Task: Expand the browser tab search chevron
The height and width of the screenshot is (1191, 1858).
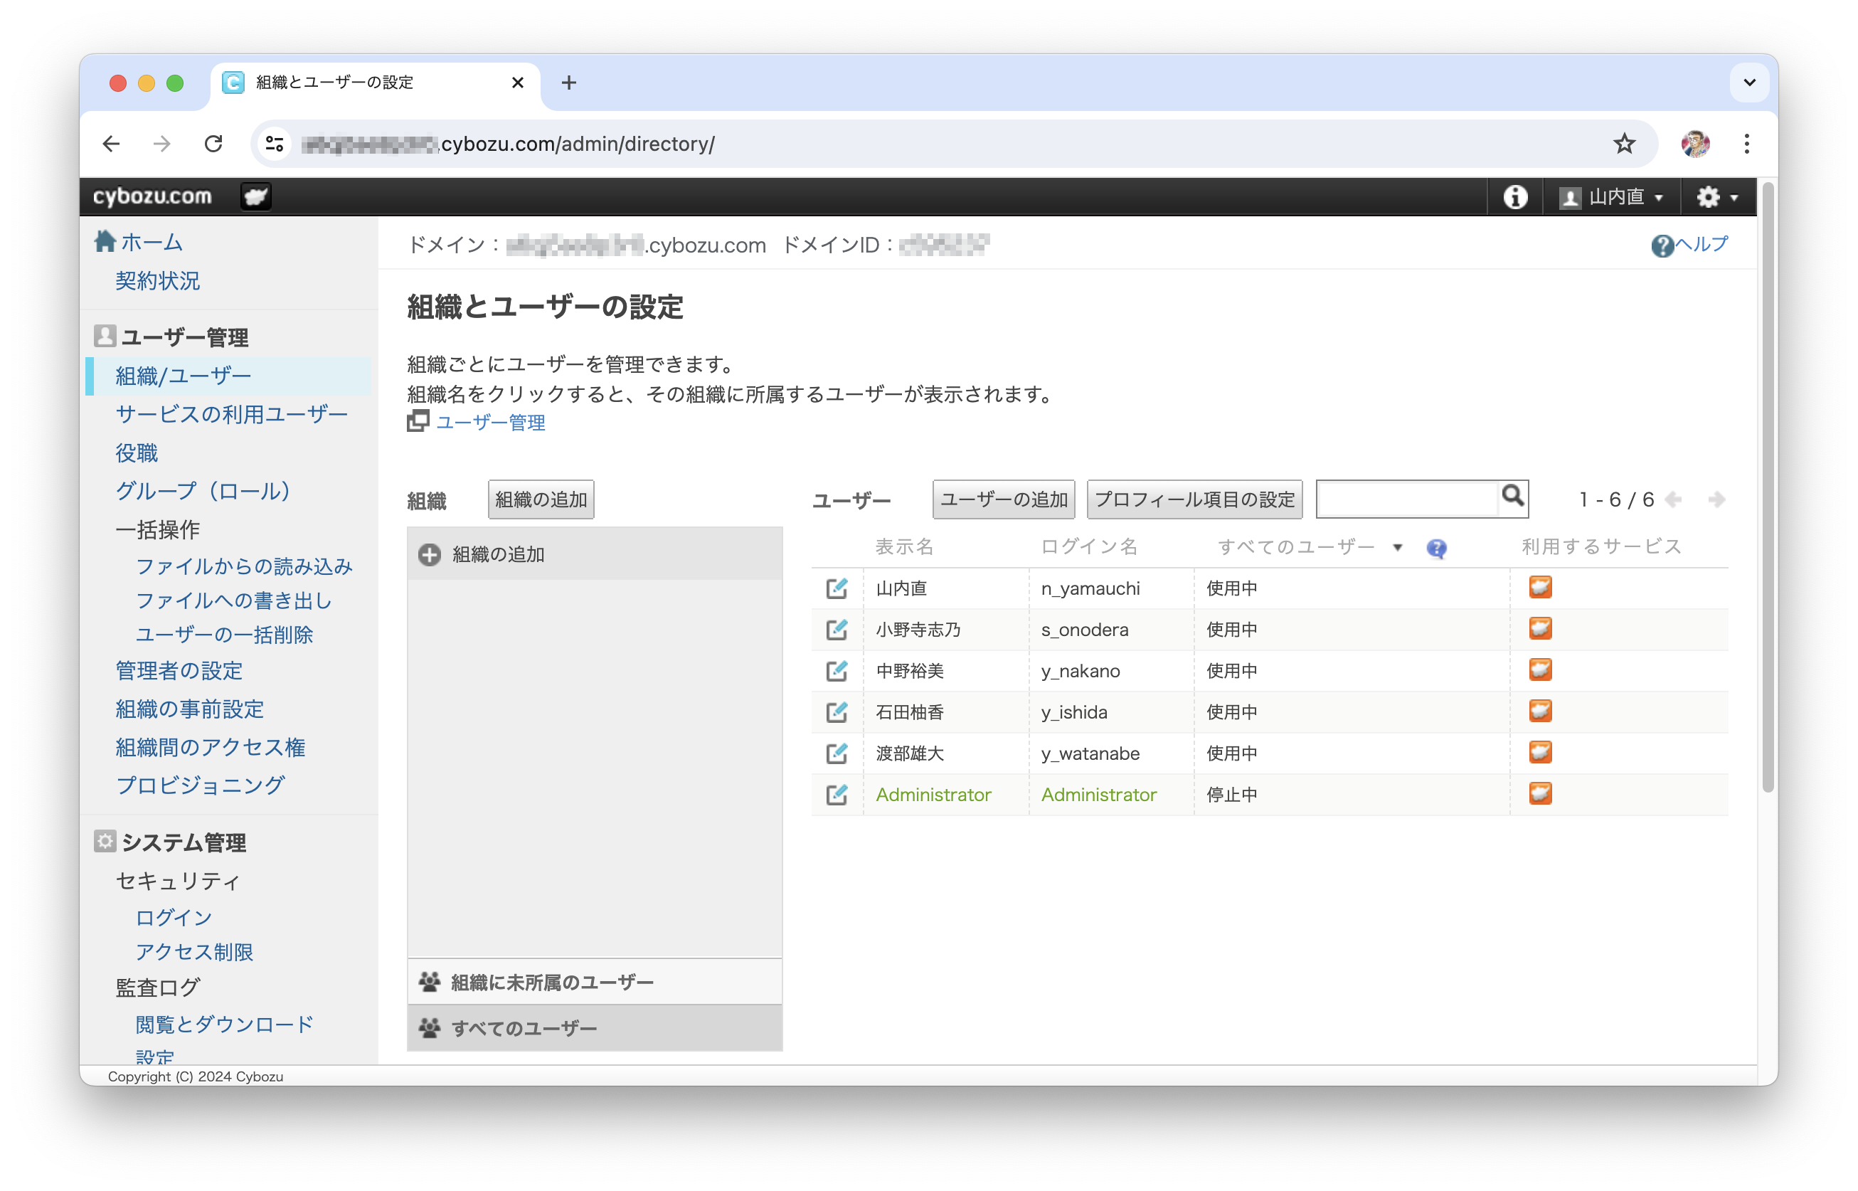Action: click(x=1748, y=82)
